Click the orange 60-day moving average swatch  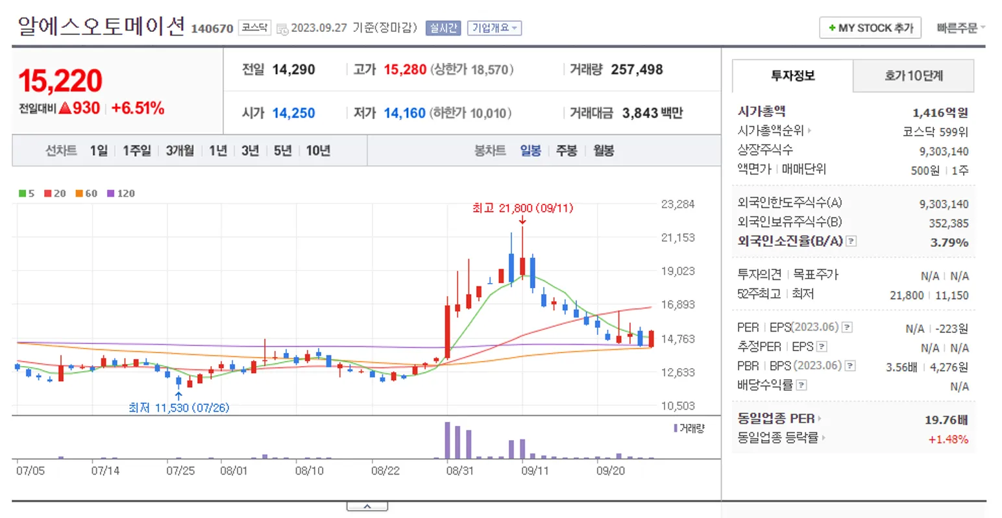pyautogui.click(x=79, y=193)
